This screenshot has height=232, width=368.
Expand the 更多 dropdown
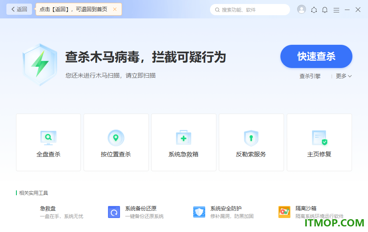point(344,76)
